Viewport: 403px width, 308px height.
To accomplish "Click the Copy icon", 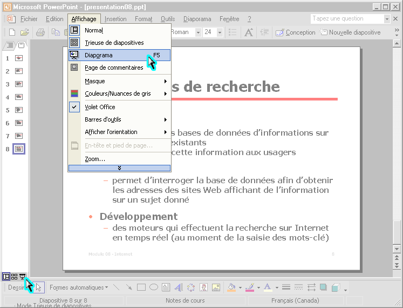I will pyautogui.click(x=56, y=32).
